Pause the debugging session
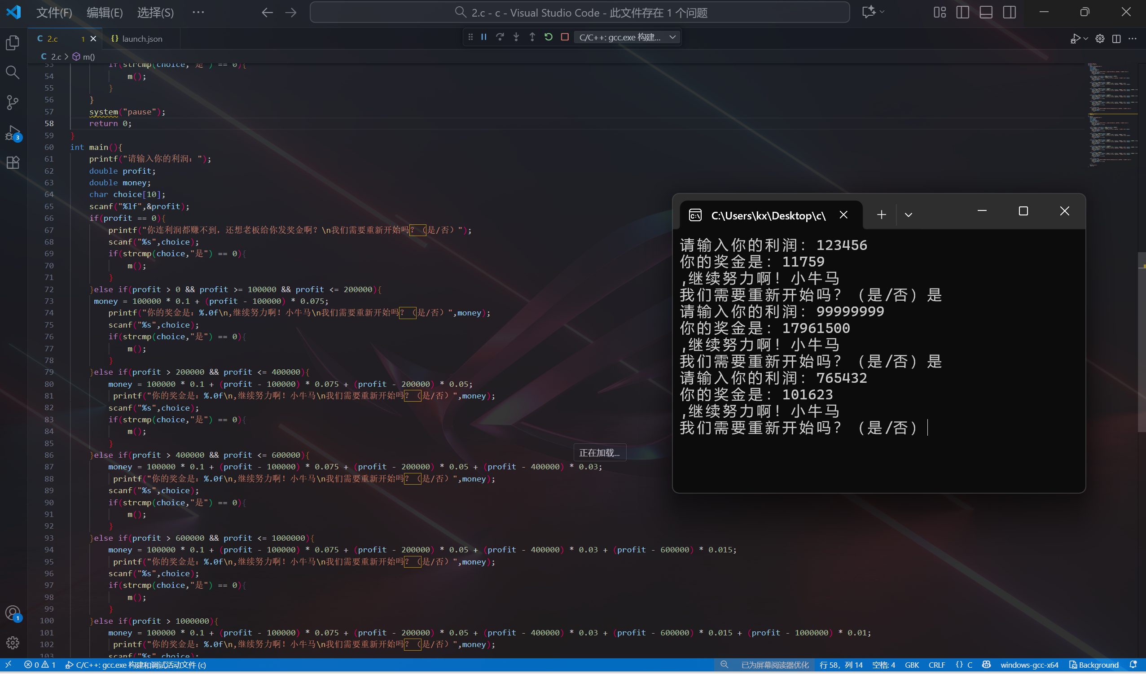This screenshot has width=1146, height=674. click(x=484, y=37)
